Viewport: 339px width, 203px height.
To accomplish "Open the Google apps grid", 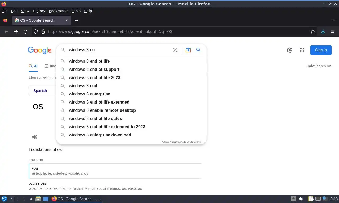I will pos(302,50).
